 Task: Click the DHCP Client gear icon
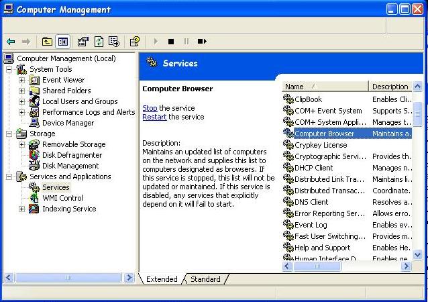288,167
